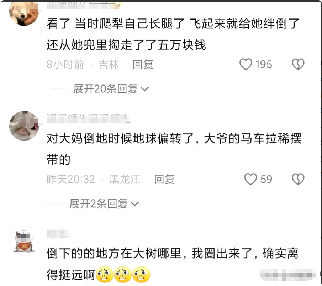Select comment text about 地球偏转了
322x286 pixels.
pyautogui.click(x=174, y=149)
